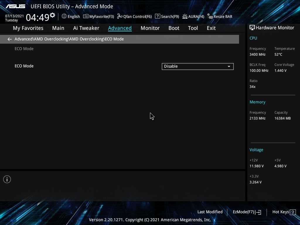This screenshot has width=300, height=225.
Task: Click the ASUS logo
Action: [x=15, y=6]
